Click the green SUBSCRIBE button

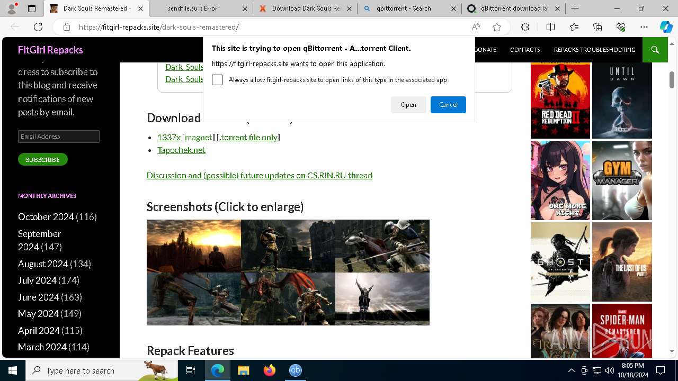tap(43, 159)
